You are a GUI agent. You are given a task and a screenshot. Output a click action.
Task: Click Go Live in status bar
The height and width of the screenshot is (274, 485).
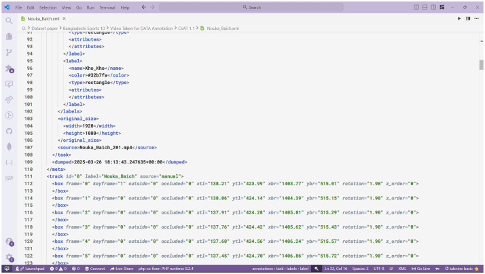tap(420, 269)
